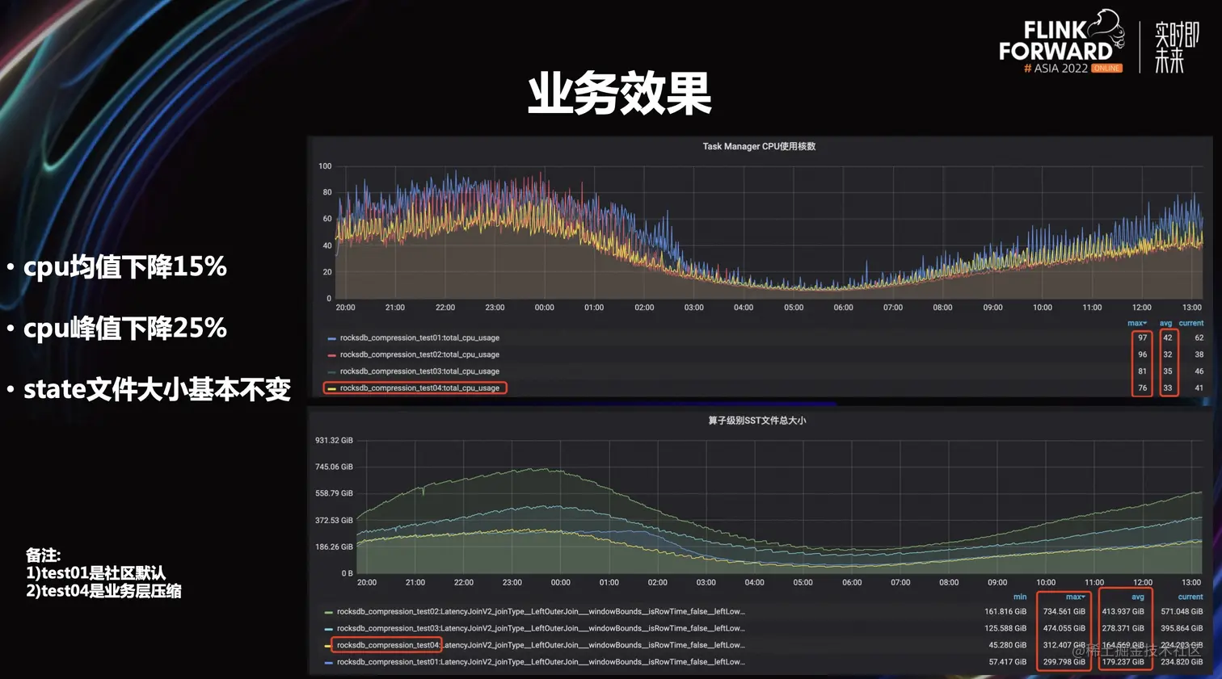
Task: Click the bullet state文件大小基本不变
Action: coord(157,390)
